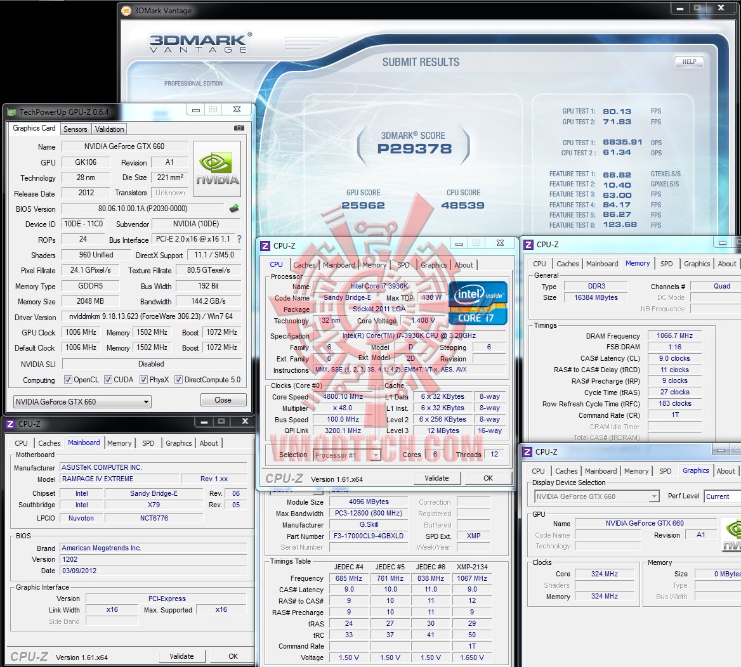This screenshot has height=667, width=741.
Task: Click the FEATURE TEST 6 result 123.68
Action: pos(620,225)
